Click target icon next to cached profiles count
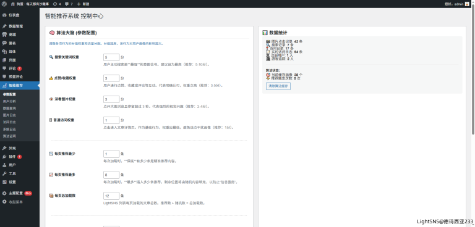The image size is (475, 227). 268,75
